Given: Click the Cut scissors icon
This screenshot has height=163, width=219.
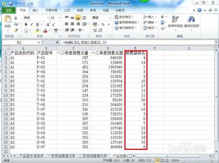Looking at the screenshot, I should (16, 18).
